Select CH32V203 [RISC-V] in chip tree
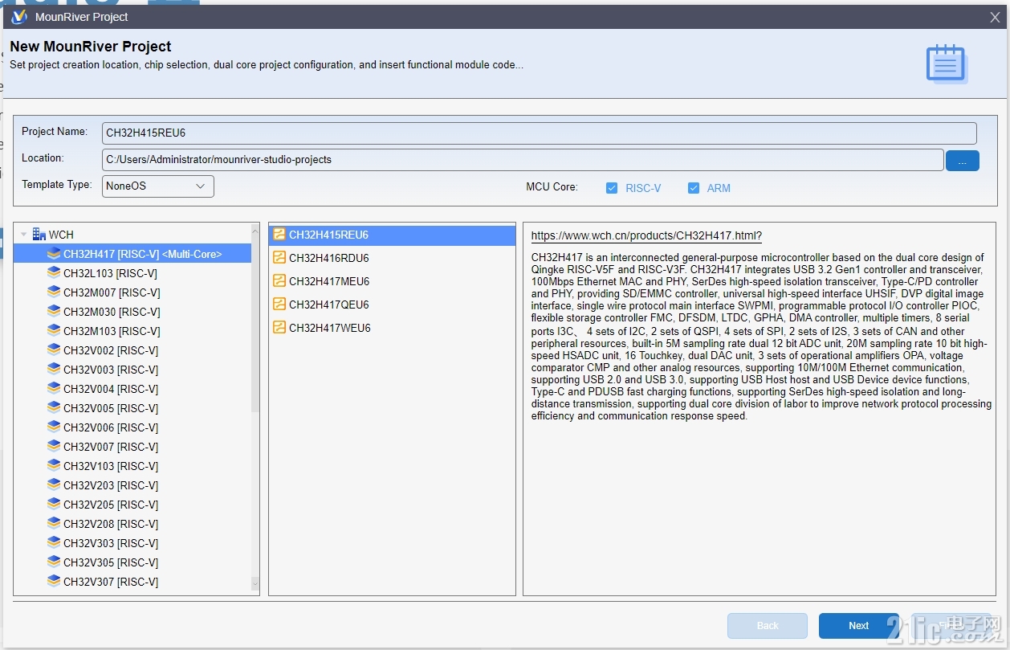Viewport: 1010px width, 650px height. pyautogui.click(x=111, y=485)
